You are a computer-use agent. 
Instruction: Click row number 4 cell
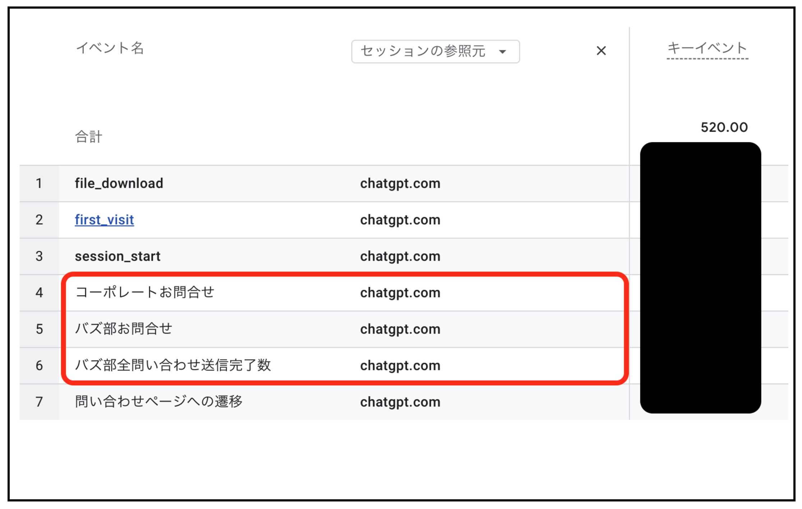click(39, 293)
